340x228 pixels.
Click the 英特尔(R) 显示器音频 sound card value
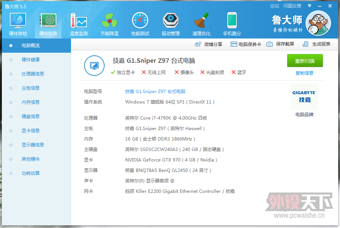149,181
